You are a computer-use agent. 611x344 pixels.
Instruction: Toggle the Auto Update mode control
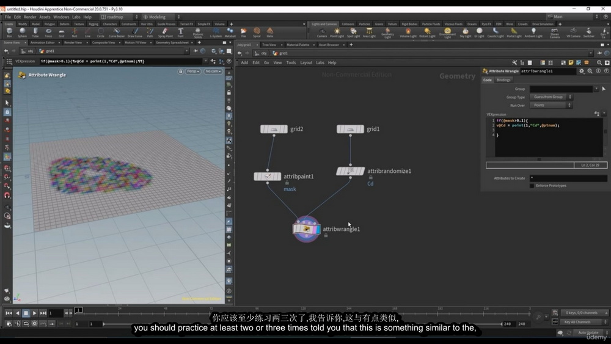[x=590, y=332]
